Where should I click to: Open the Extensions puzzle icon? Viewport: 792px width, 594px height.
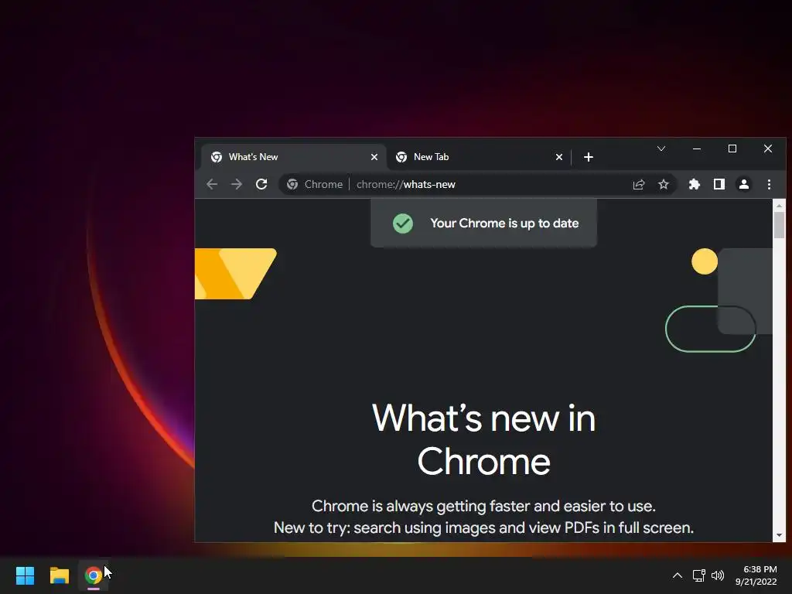click(695, 184)
